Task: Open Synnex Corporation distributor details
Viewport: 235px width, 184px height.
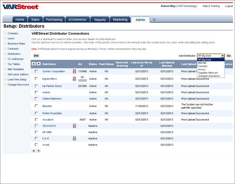Action: [54, 71]
